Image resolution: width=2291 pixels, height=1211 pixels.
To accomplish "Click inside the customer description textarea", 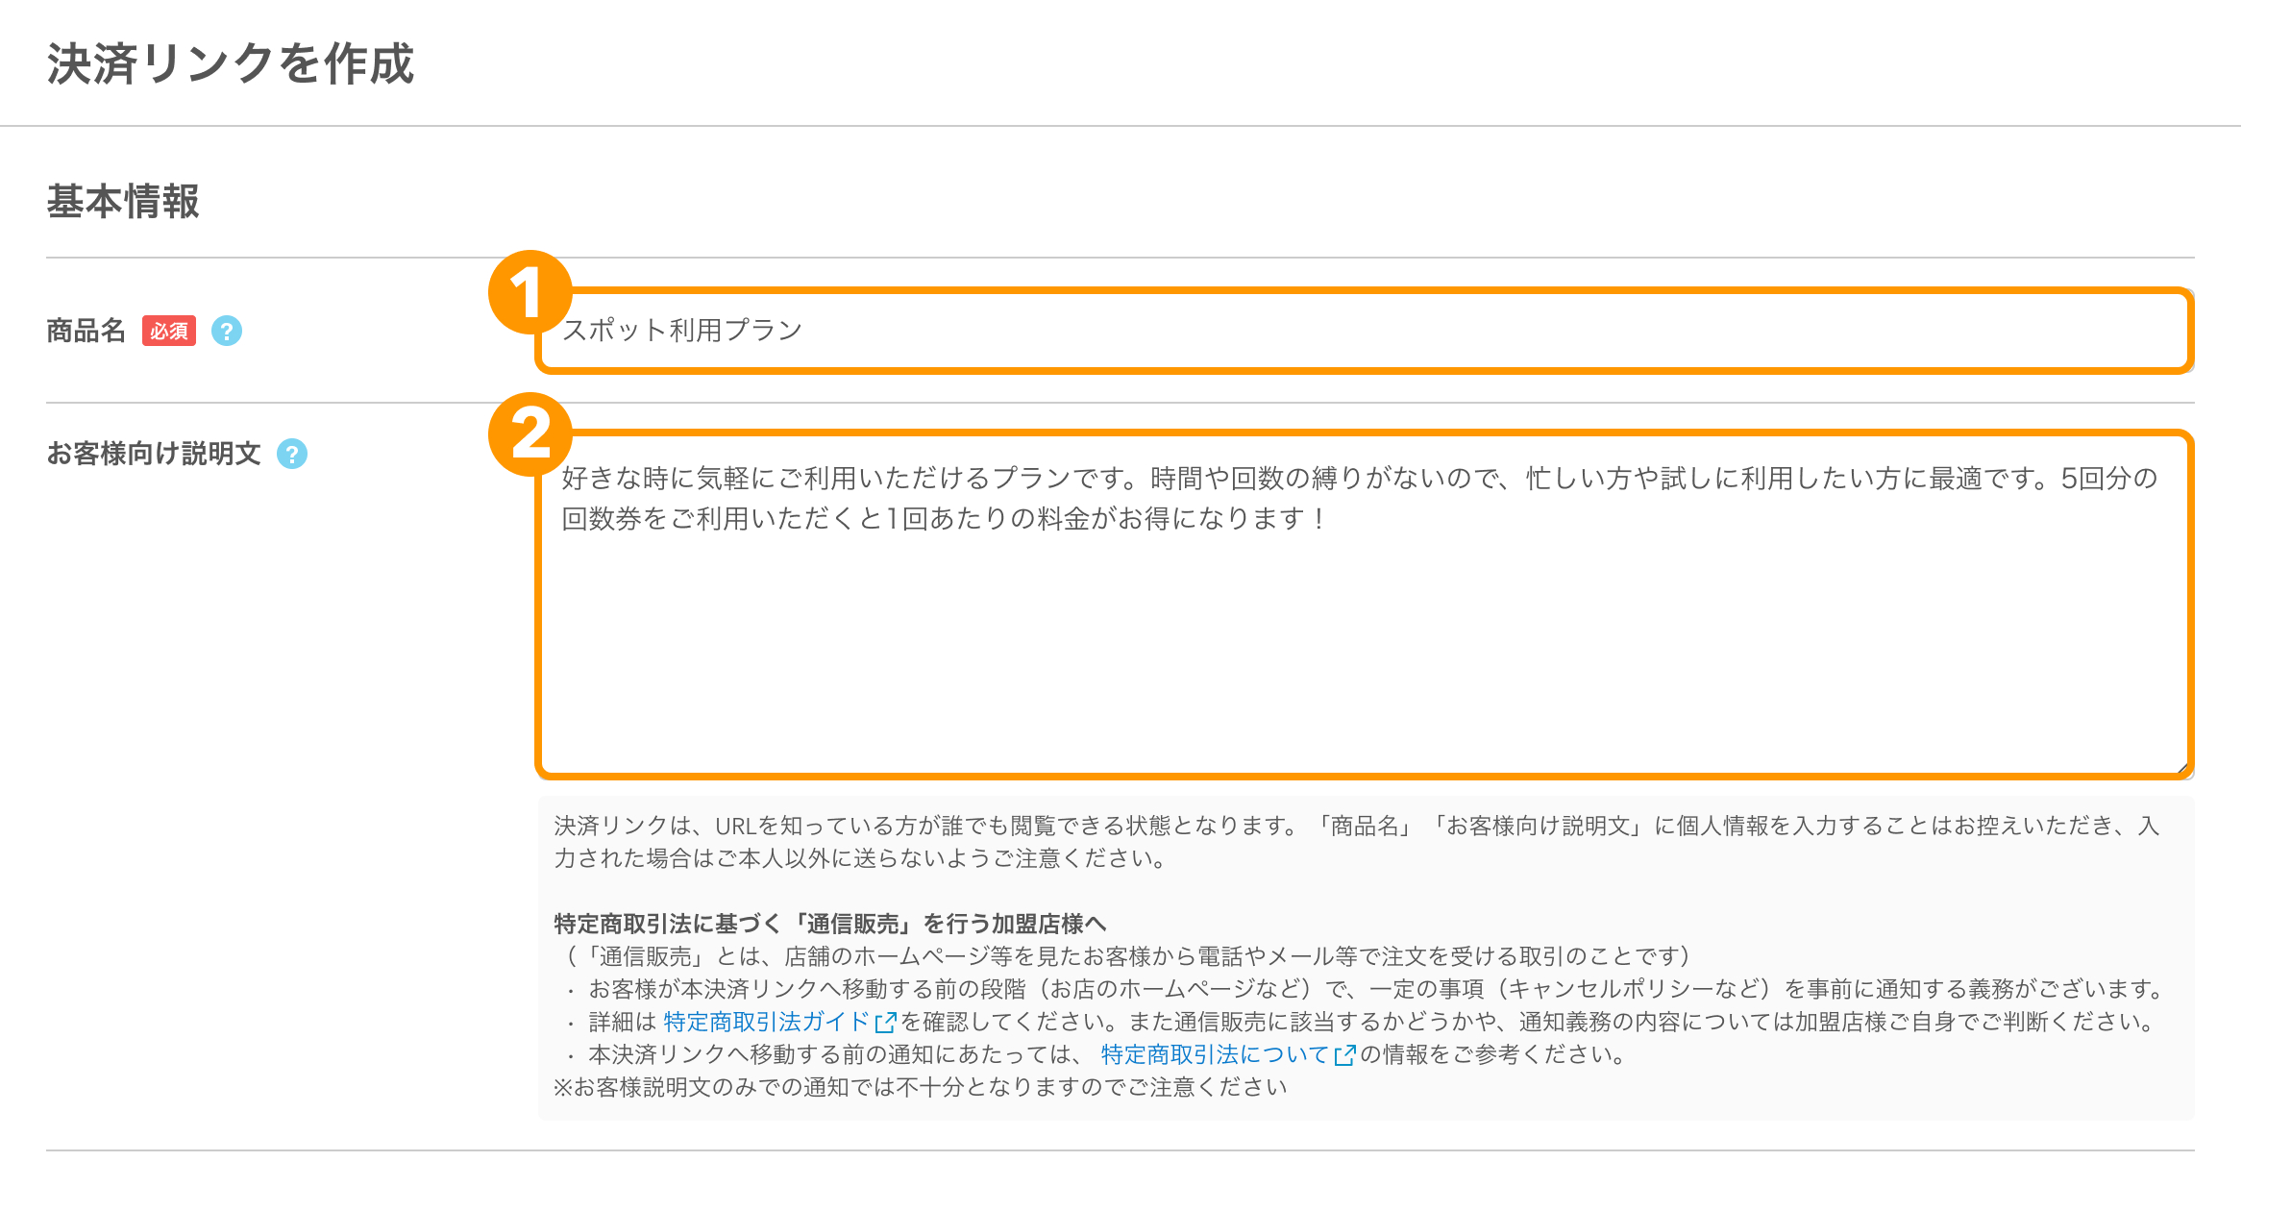I will [1365, 634].
